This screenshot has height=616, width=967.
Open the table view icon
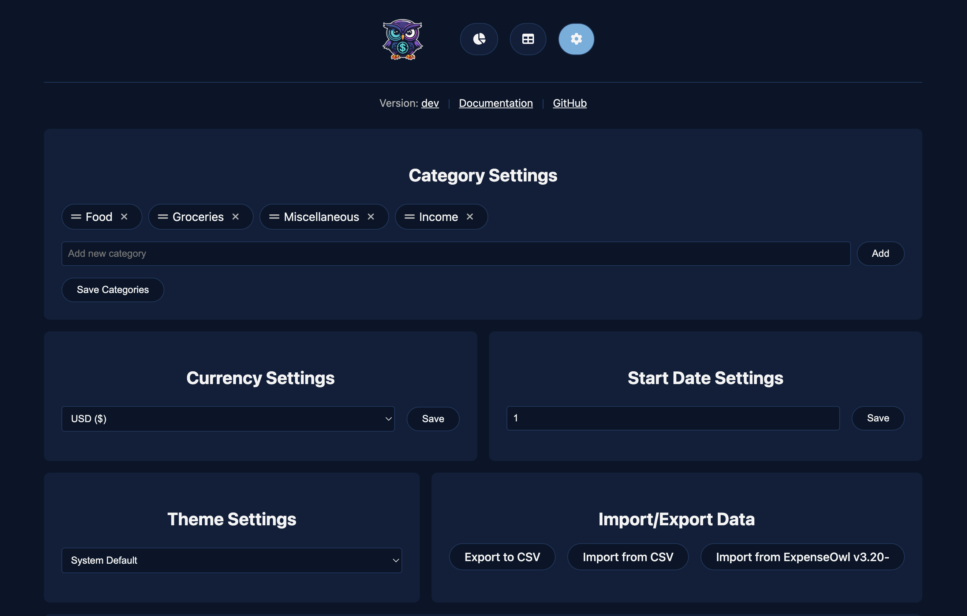[x=528, y=39]
